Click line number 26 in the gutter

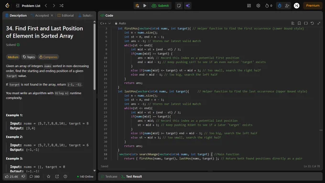(x=105, y=125)
